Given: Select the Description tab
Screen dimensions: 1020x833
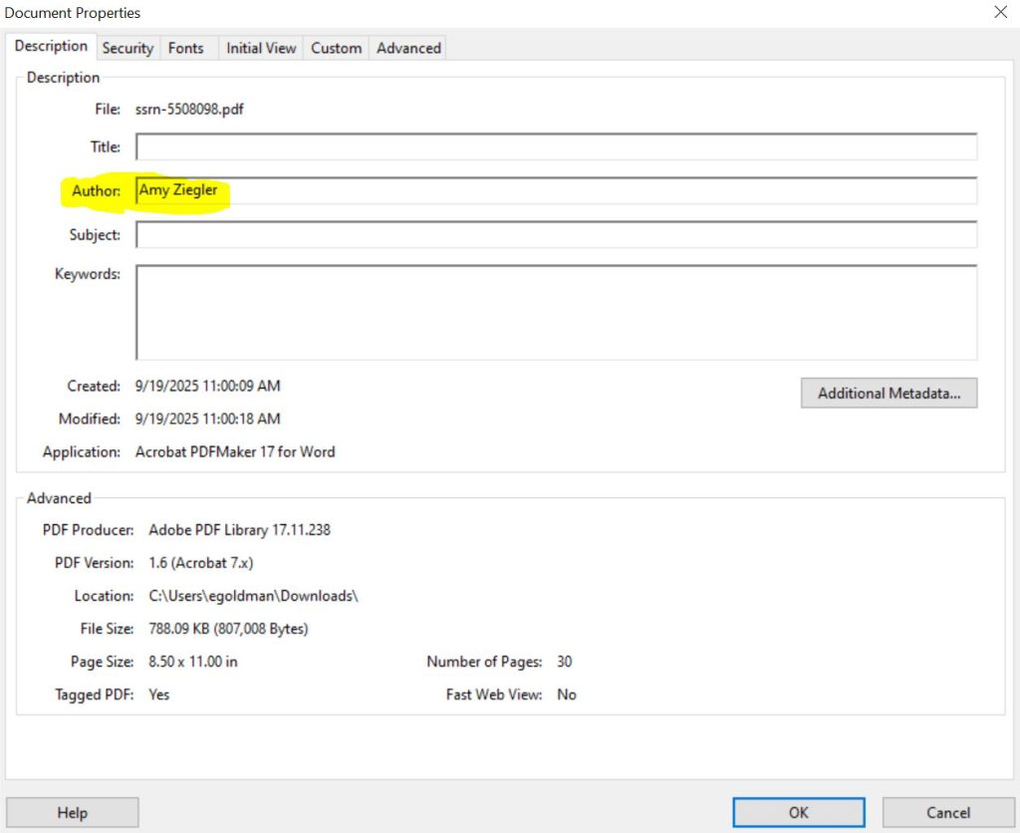Looking at the screenshot, I should point(51,47).
